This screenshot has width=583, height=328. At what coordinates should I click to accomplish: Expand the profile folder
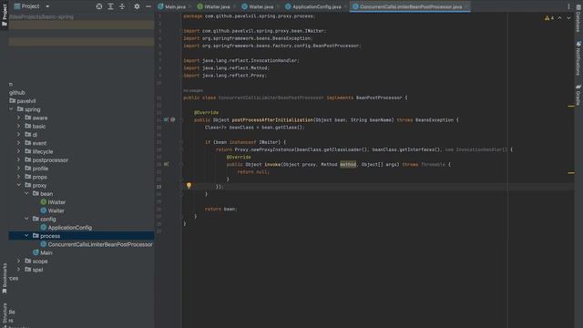coord(19,169)
